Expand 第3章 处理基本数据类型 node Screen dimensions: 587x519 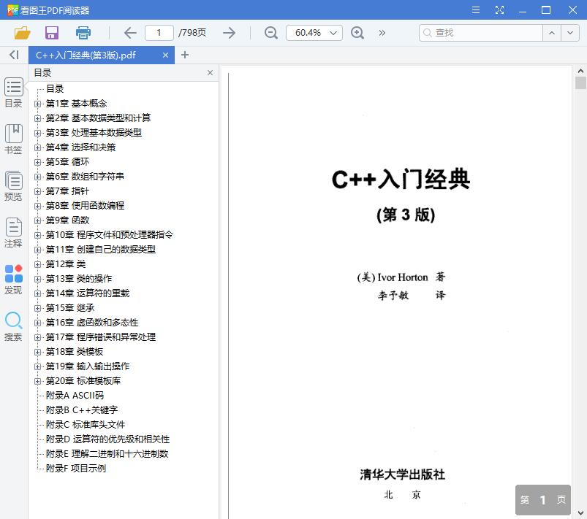point(37,133)
